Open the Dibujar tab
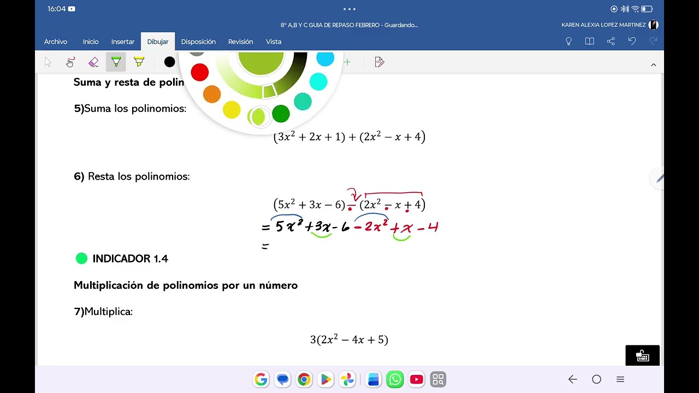This screenshot has height=393, width=699. (158, 41)
